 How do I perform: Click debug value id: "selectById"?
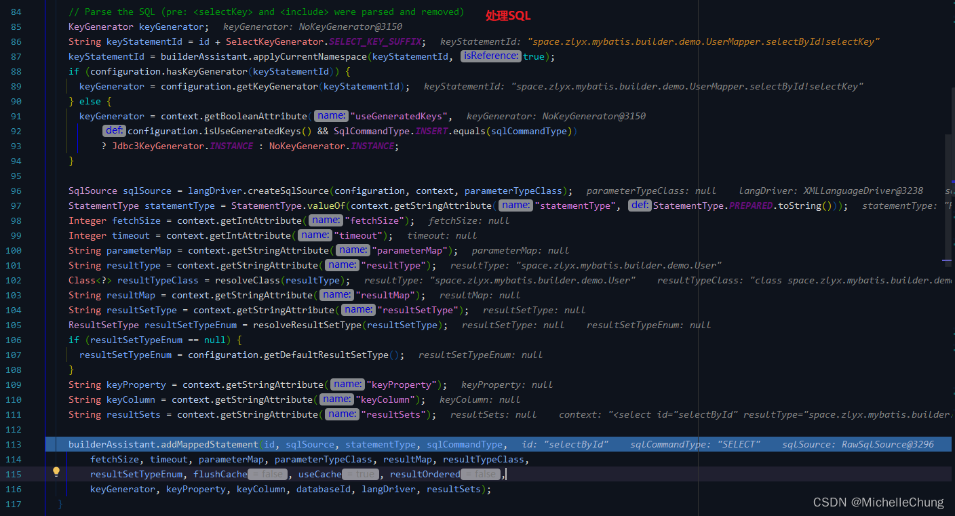(565, 444)
